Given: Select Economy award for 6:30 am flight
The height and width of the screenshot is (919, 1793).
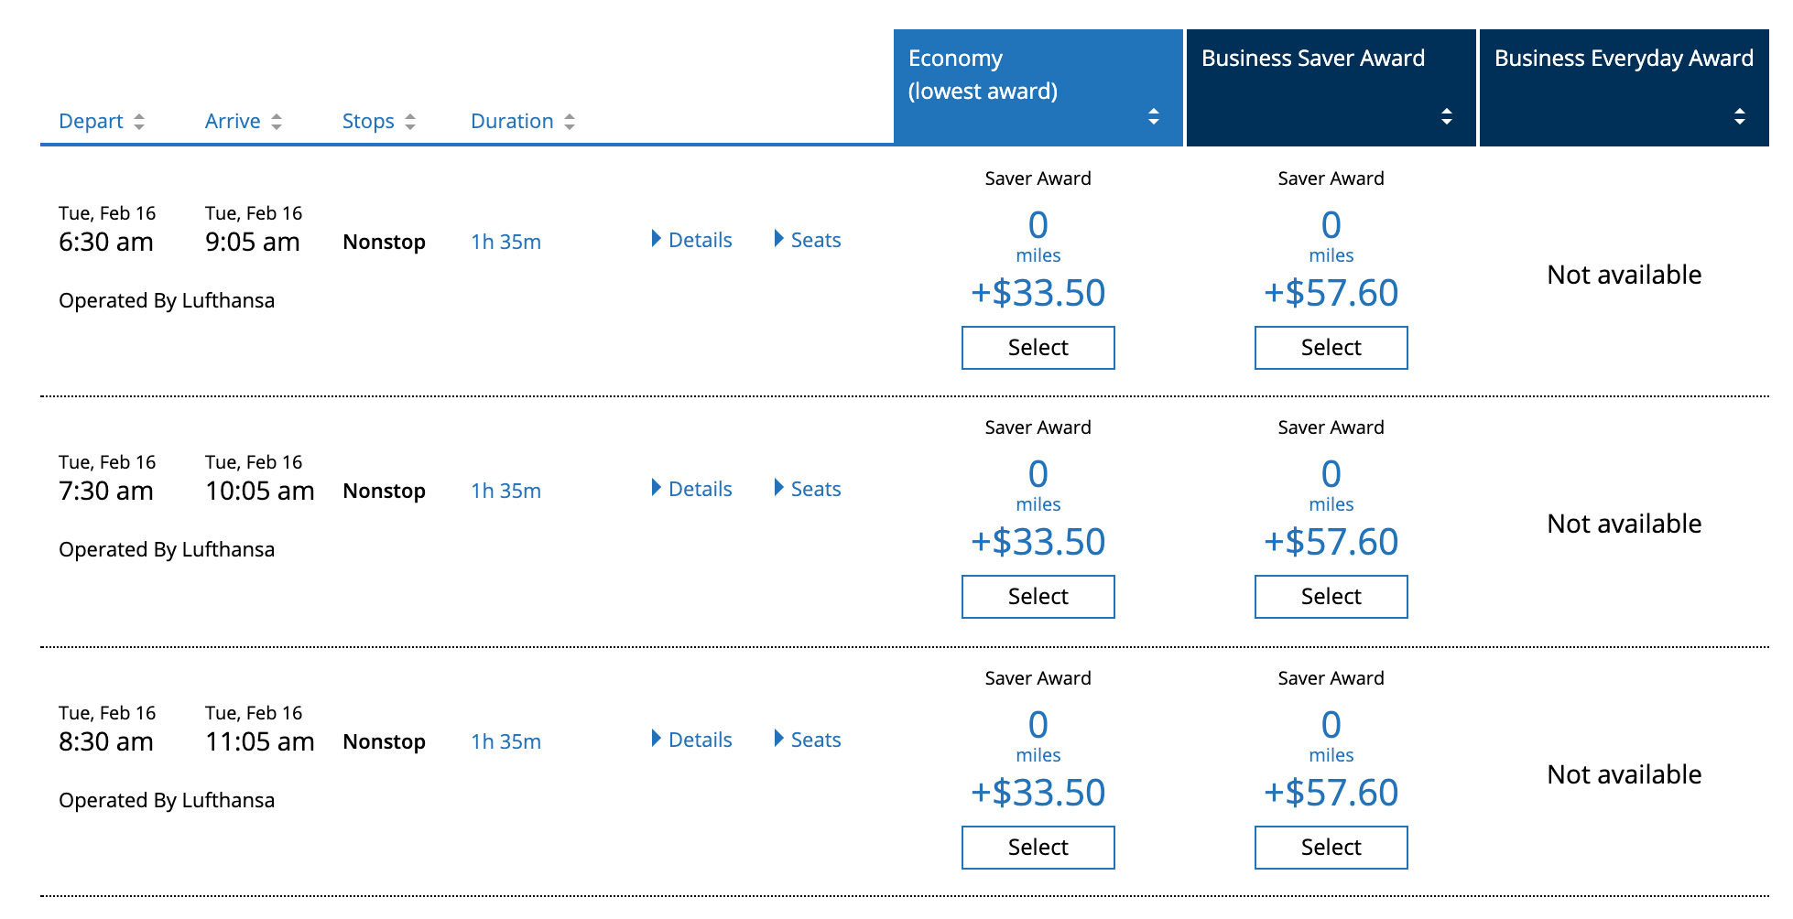Looking at the screenshot, I should click(x=1038, y=348).
